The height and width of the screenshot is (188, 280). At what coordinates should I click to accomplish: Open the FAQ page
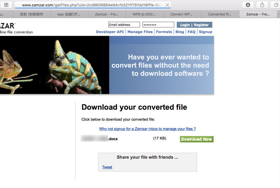191,32
